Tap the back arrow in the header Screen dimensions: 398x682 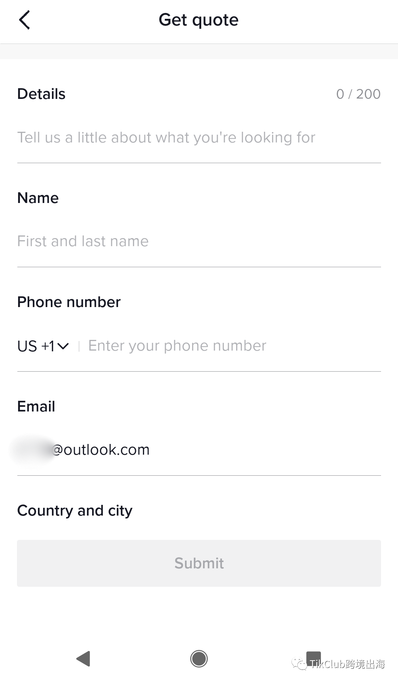[x=24, y=20]
